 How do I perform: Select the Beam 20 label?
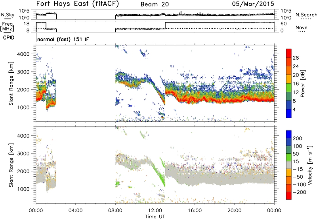(x=155, y=4)
